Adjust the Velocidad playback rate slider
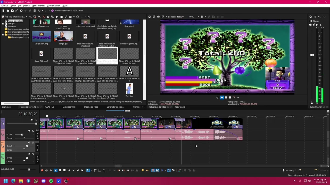 tap(29, 169)
